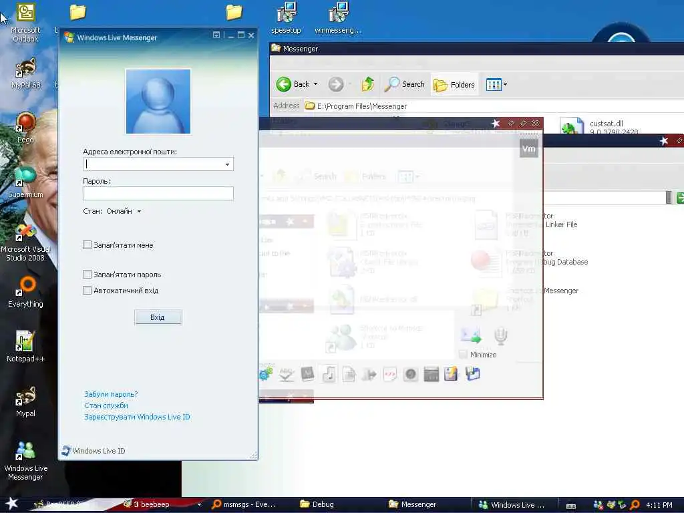Open the Back button history dropdown

316,84
